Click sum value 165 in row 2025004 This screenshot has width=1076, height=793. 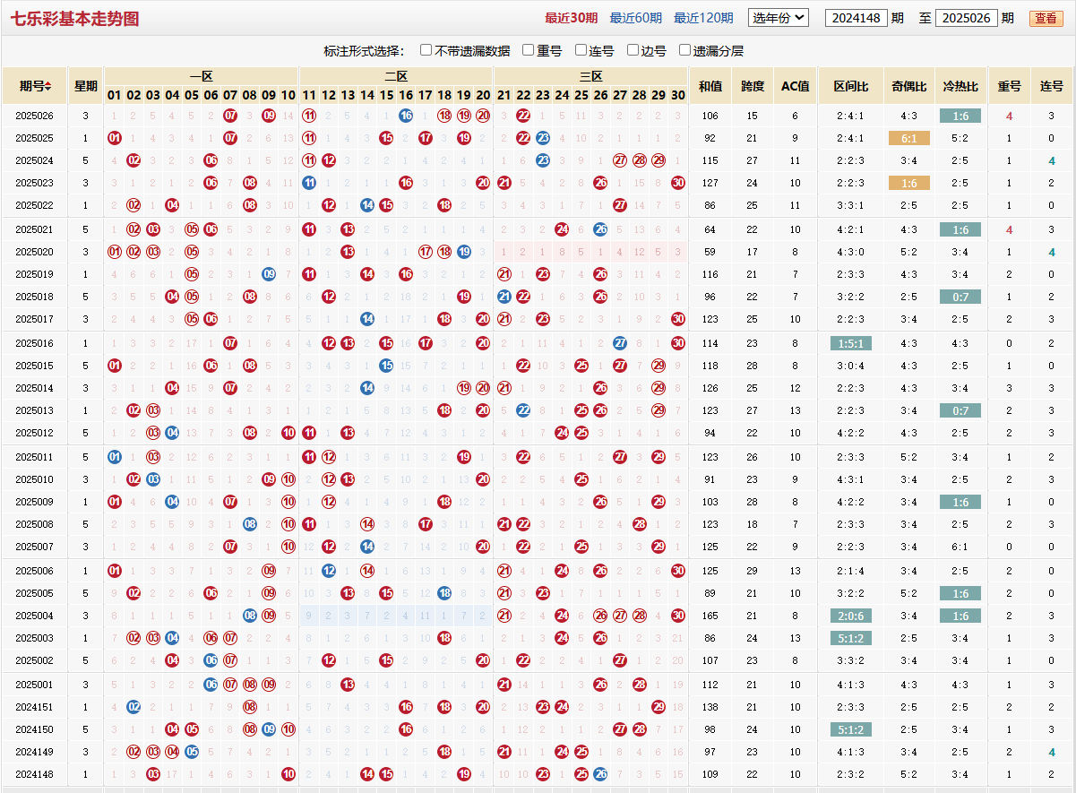[x=710, y=616]
